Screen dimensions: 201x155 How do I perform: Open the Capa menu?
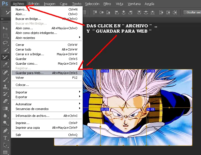pyautogui.click(x=63, y=4)
